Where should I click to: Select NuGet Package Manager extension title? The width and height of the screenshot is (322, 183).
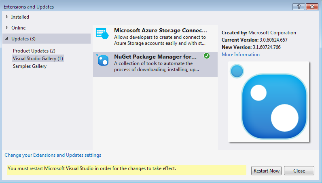(x=155, y=57)
